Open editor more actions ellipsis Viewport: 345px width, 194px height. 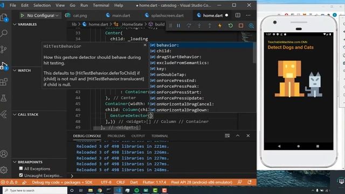248,15
